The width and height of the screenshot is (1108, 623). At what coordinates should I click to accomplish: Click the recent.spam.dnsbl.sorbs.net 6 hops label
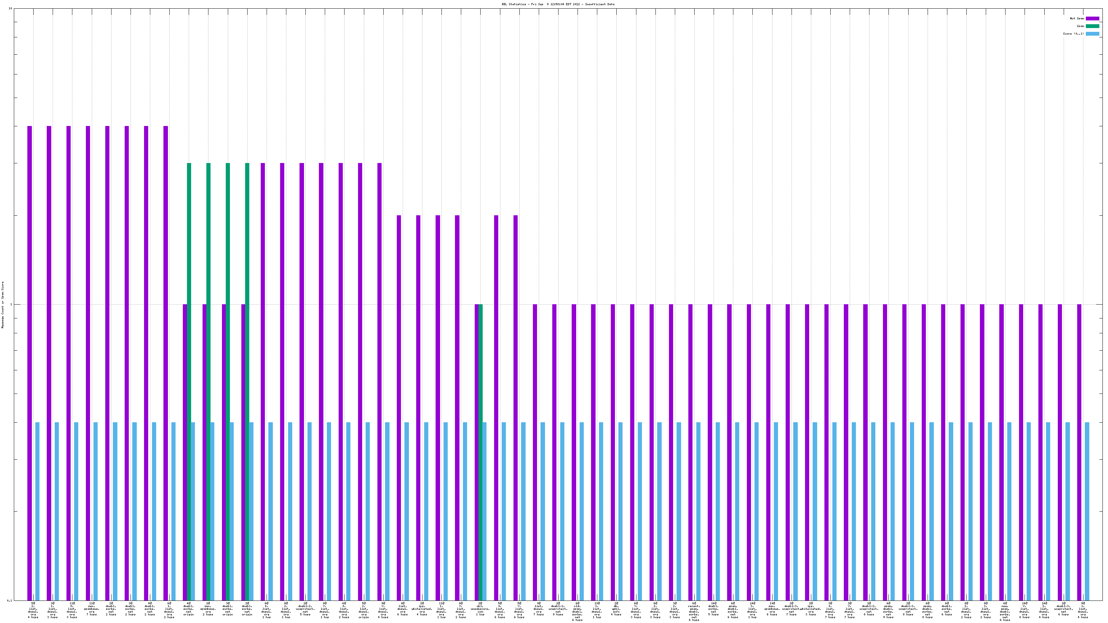pyautogui.click(x=694, y=612)
